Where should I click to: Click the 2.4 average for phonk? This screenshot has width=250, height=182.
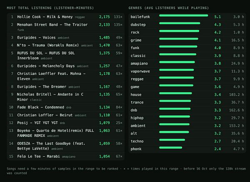217,149
